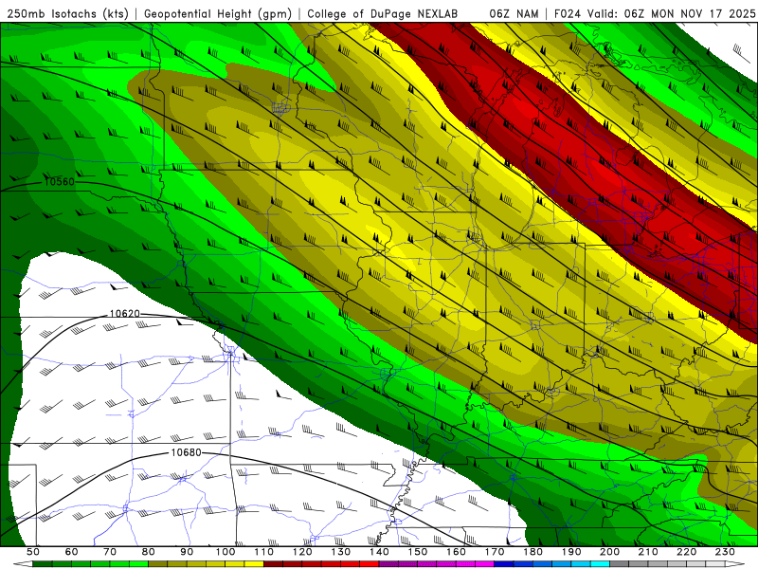
Task: Click the 120 value on the color scale
Action: point(302,552)
